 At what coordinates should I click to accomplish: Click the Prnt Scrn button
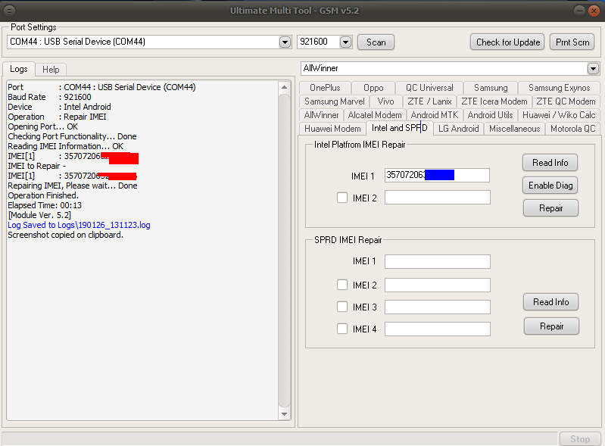tap(572, 42)
